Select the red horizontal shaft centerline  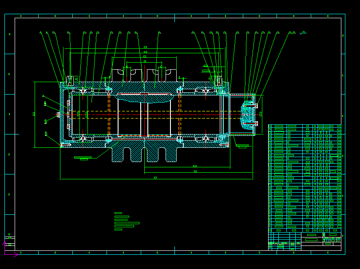pos(157,115)
